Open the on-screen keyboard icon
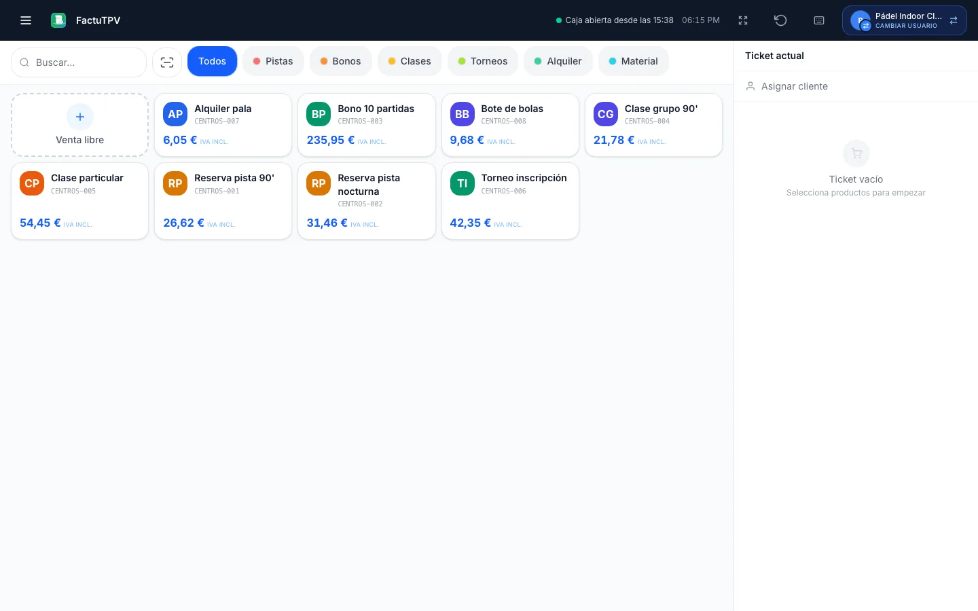Image resolution: width=978 pixels, height=611 pixels. click(819, 20)
